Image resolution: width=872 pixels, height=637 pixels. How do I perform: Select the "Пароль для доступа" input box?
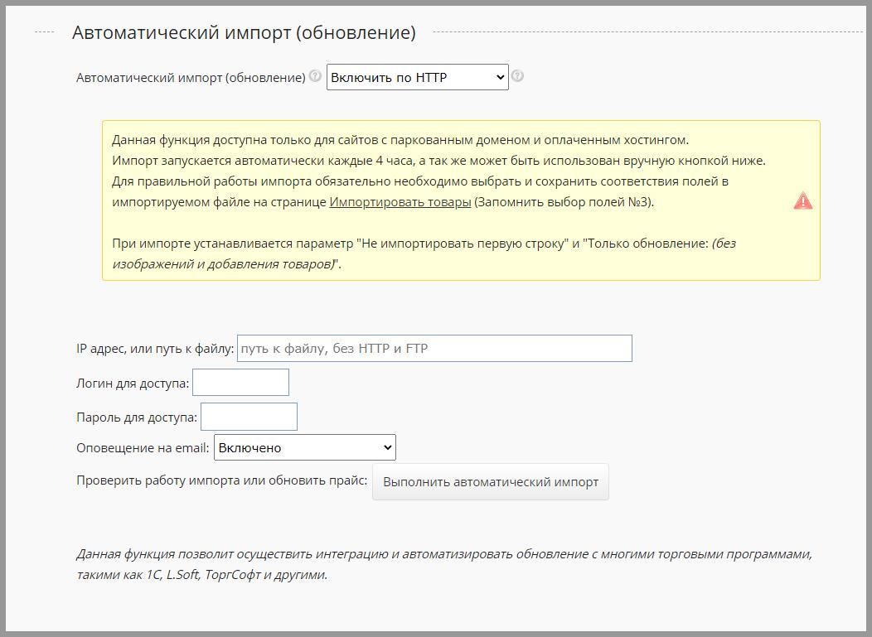coord(249,417)
